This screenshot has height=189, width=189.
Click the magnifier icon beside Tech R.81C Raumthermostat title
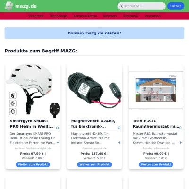click(180, 128)
